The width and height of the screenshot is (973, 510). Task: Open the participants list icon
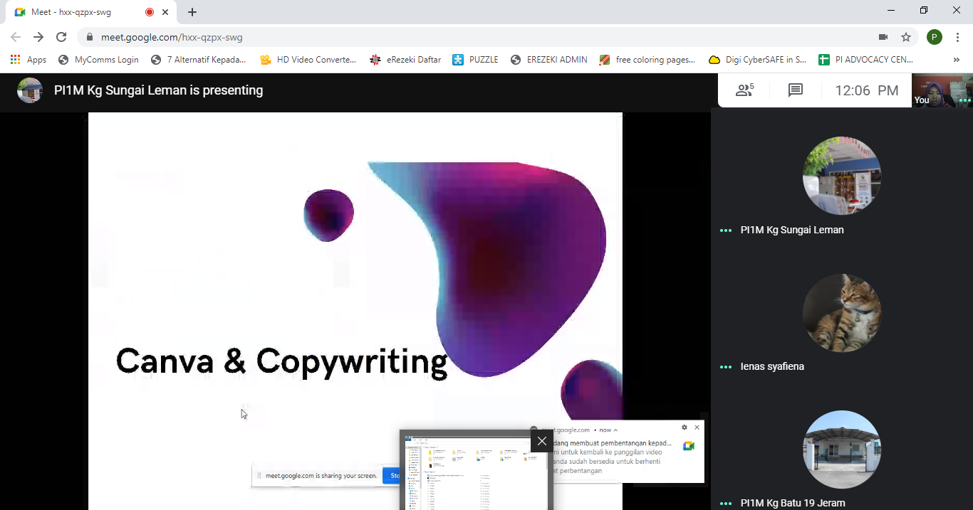[x=744, y=90]
